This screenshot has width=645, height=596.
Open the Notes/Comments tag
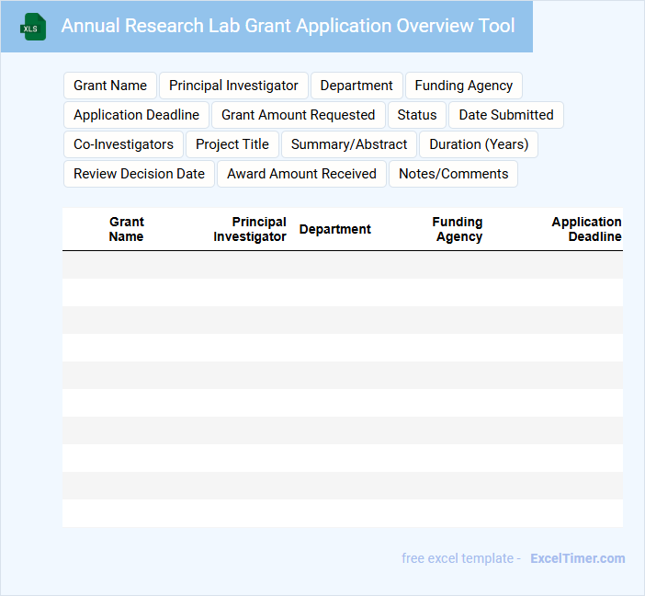tap(453, 174)
